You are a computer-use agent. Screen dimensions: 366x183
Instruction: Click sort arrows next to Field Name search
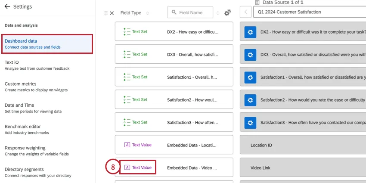coord(218,13)
